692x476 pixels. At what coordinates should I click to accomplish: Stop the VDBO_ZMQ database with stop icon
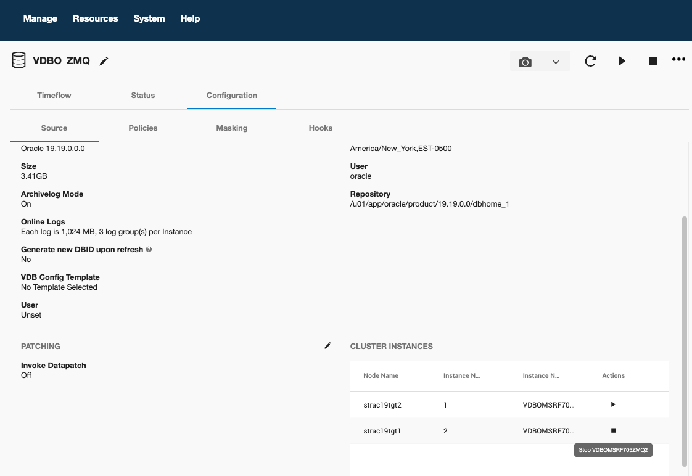(653, 60)
